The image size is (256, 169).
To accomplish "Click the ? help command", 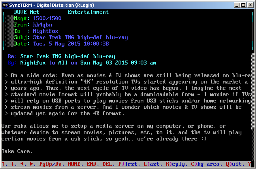I will pyautogui.click(x=250, y=164).
